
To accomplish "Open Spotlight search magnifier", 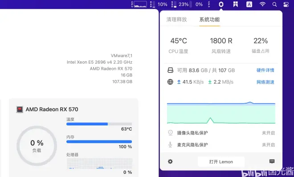I will click(274, 4).
